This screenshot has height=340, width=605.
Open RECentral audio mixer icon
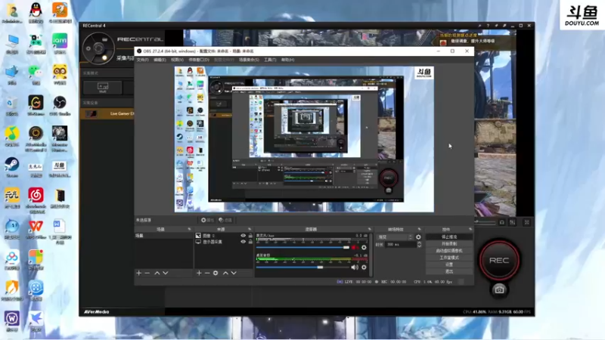click(513, 222)
